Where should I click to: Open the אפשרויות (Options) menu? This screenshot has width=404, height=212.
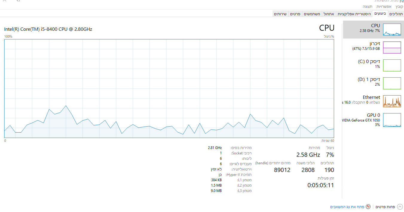[384, 6]
